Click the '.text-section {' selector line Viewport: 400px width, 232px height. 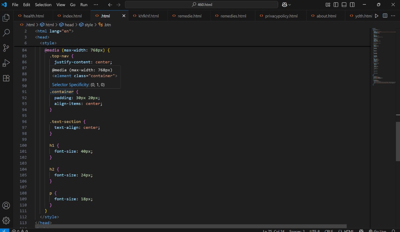(x=67, y=121)
